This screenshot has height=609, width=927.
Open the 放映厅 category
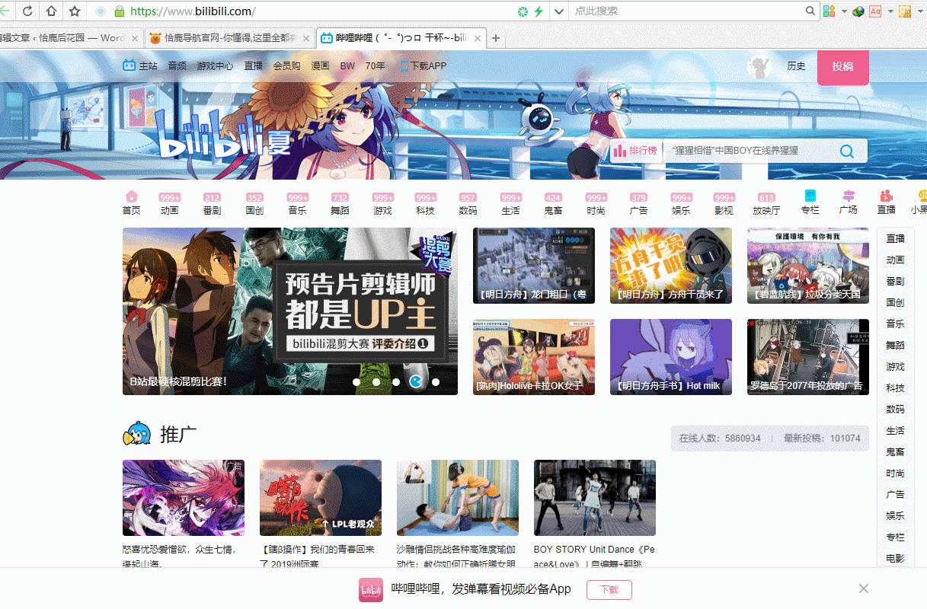point(766,203)
